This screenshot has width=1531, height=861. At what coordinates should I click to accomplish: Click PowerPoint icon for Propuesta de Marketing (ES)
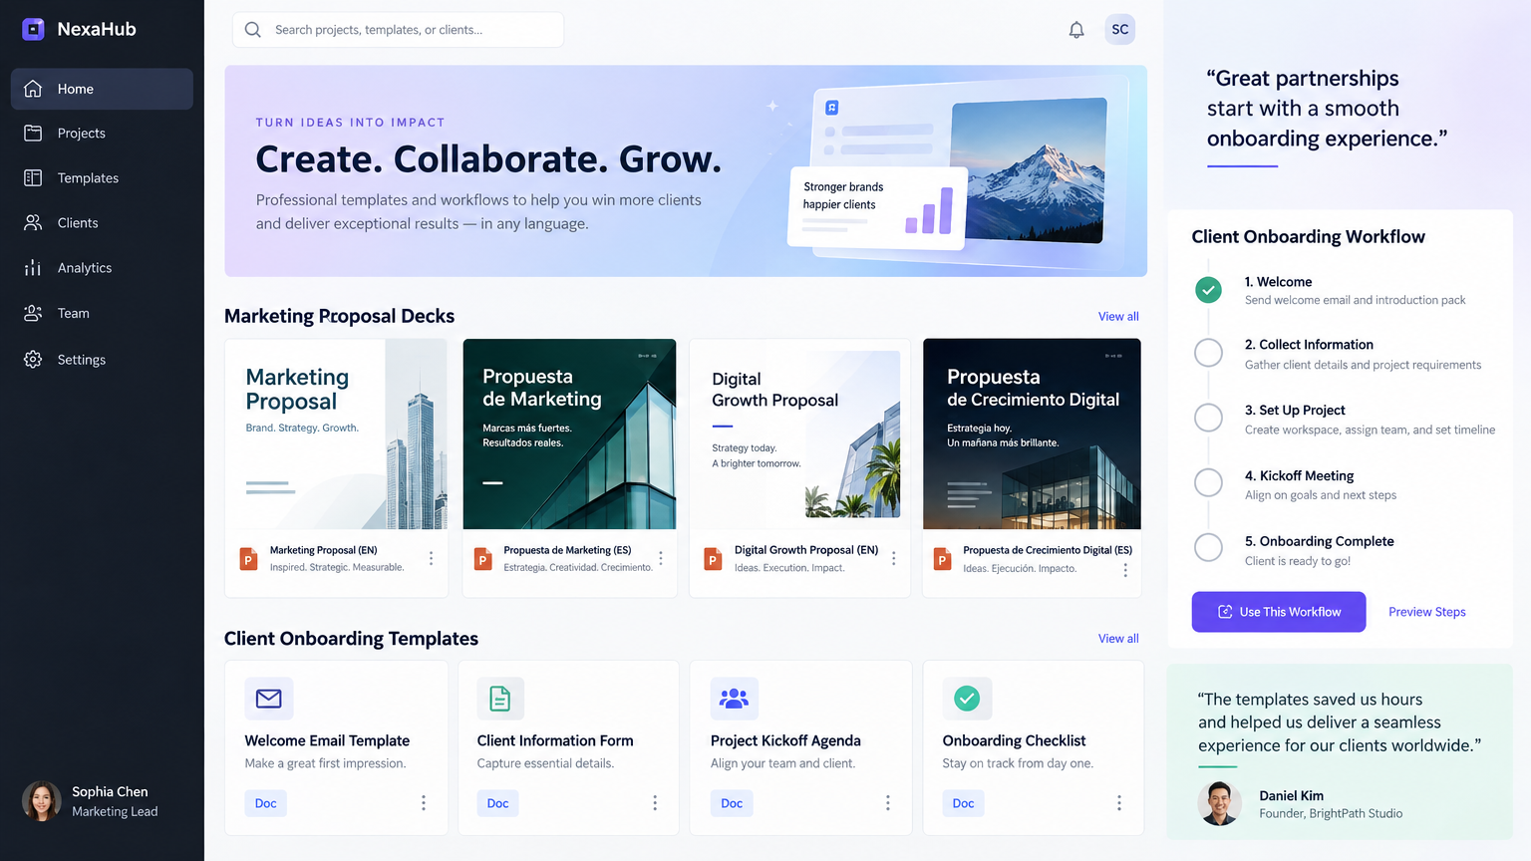pos(482,559)
